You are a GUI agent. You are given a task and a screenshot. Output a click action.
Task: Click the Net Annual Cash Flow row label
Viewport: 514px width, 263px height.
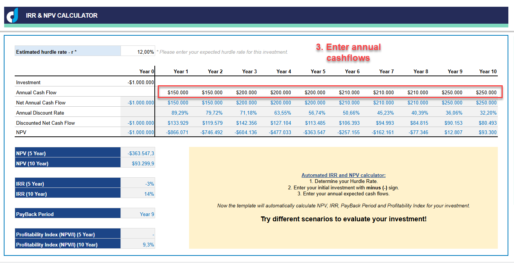[41, 102]
